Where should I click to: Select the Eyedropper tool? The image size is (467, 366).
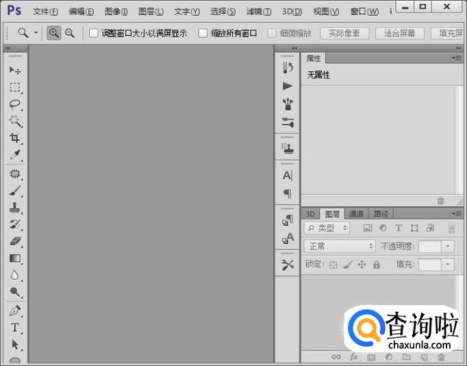click(x=15, y=155)
